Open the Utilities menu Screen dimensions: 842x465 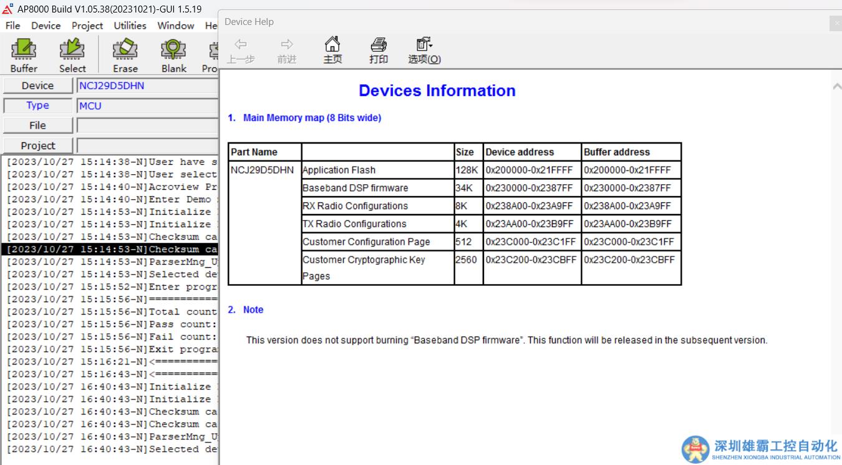(130, 26)
